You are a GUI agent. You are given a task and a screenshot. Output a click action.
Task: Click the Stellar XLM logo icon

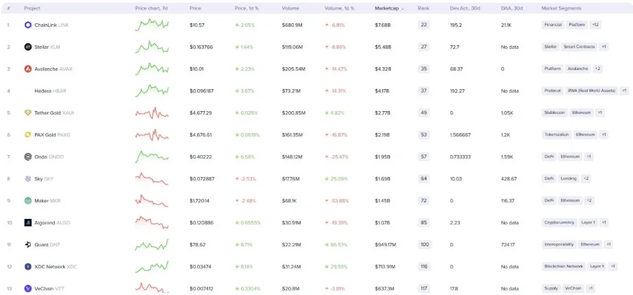(28, 47)
